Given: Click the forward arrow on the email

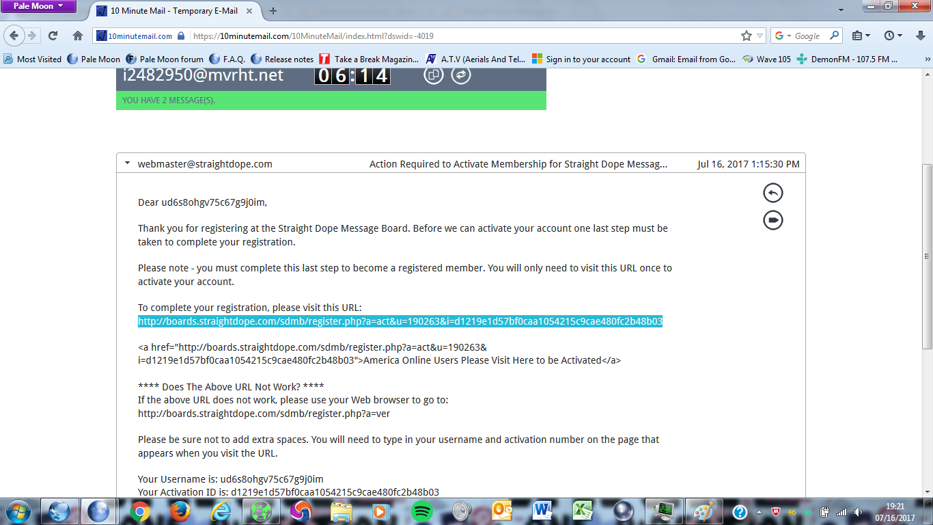Looking at the screenshot, I should pyautogui.click(x=772, y=219).
